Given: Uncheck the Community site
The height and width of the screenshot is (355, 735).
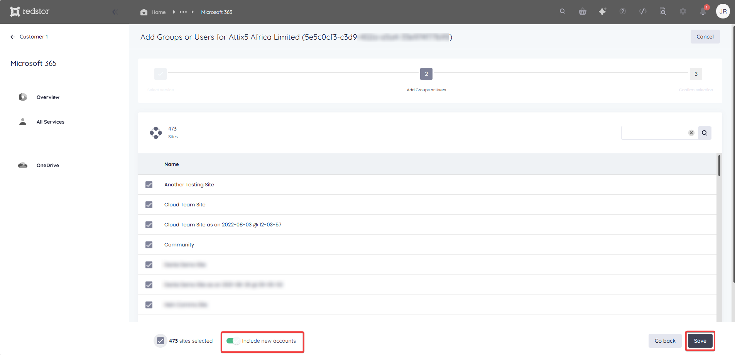Looking at the screenshot, I should [x=149, y=245].
